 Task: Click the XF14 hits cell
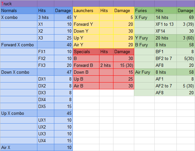coord(165,31)
